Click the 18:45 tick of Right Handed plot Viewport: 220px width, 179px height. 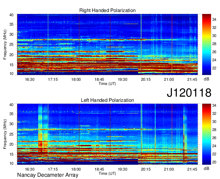[99, 79]
